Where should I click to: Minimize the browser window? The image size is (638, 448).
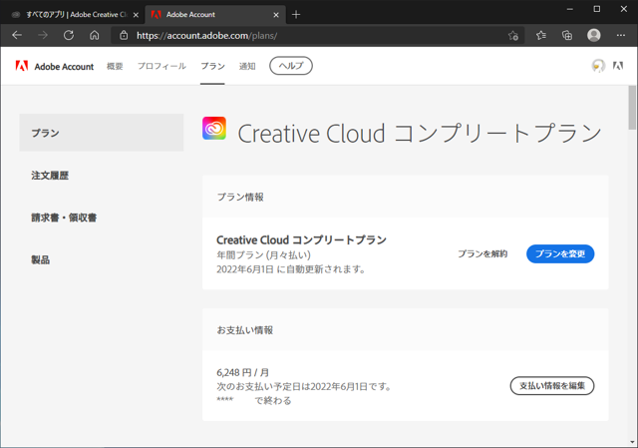point(569,9)
